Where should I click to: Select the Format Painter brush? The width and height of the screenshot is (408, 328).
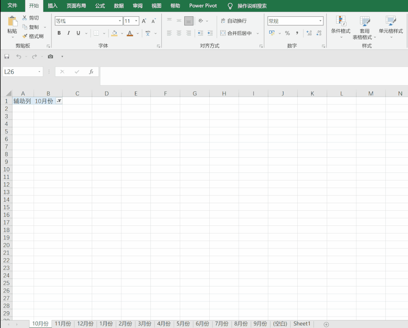(25, 36)
